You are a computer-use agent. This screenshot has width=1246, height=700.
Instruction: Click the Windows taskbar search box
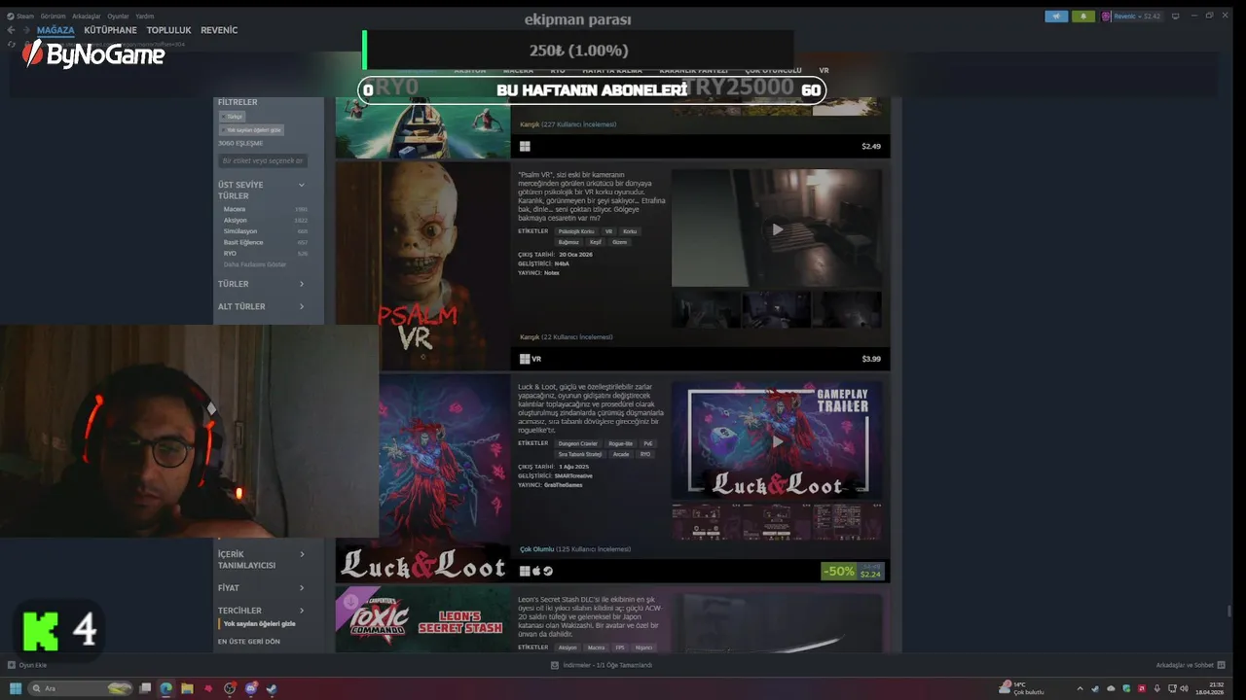[82, 688]
